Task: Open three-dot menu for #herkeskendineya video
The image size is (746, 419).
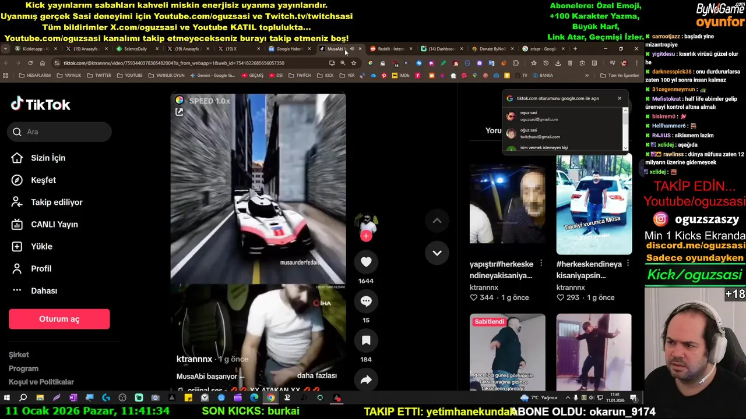Action: 628,263
